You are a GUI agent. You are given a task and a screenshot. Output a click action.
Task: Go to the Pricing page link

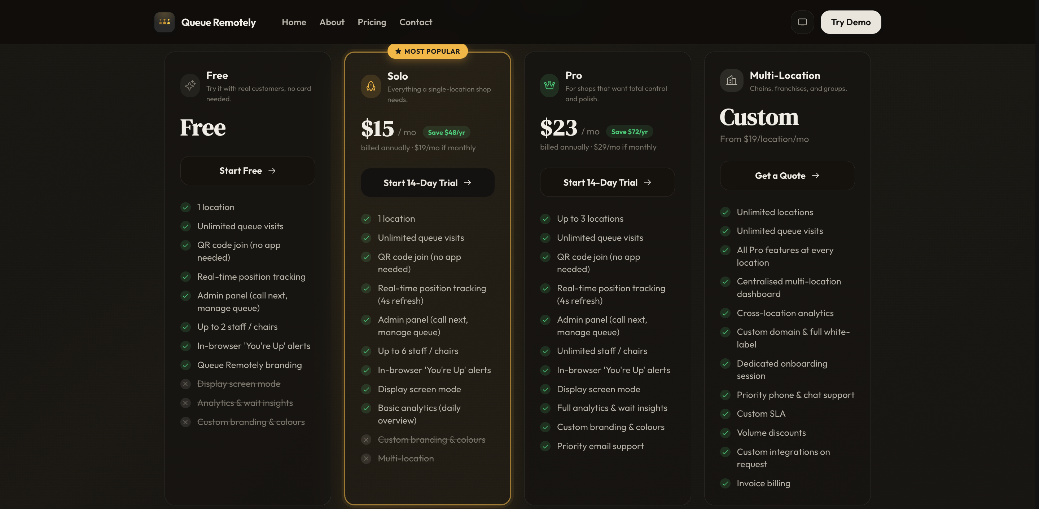(x=372, y=22)
